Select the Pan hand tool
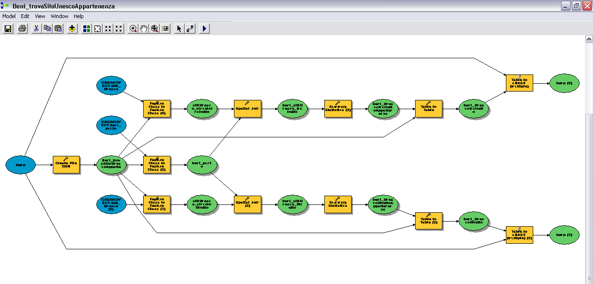The height and width of the screenshot is (284, 593). 144,29
